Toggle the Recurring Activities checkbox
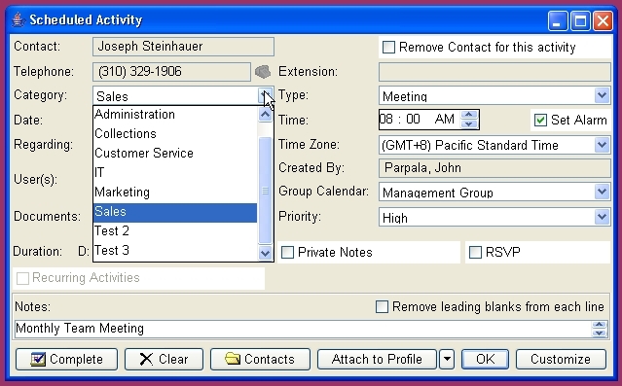The image size is (622, 386). (x=22, y=278)
